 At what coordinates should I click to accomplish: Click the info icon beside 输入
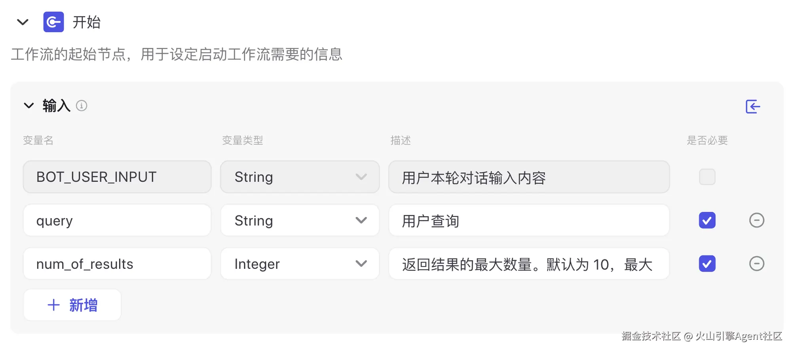pos(82,106)
